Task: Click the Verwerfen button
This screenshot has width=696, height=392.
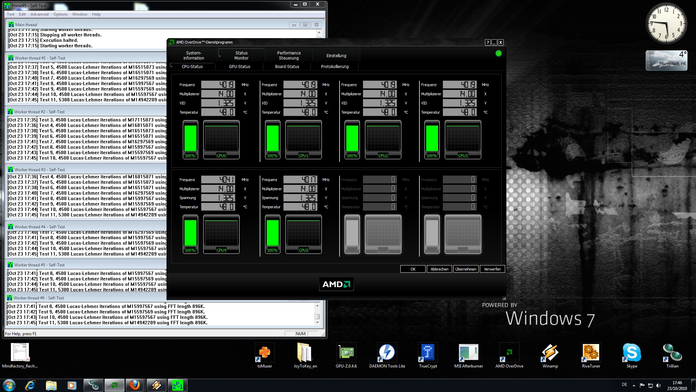Action: pyautogui.click(x=492, y=269)
